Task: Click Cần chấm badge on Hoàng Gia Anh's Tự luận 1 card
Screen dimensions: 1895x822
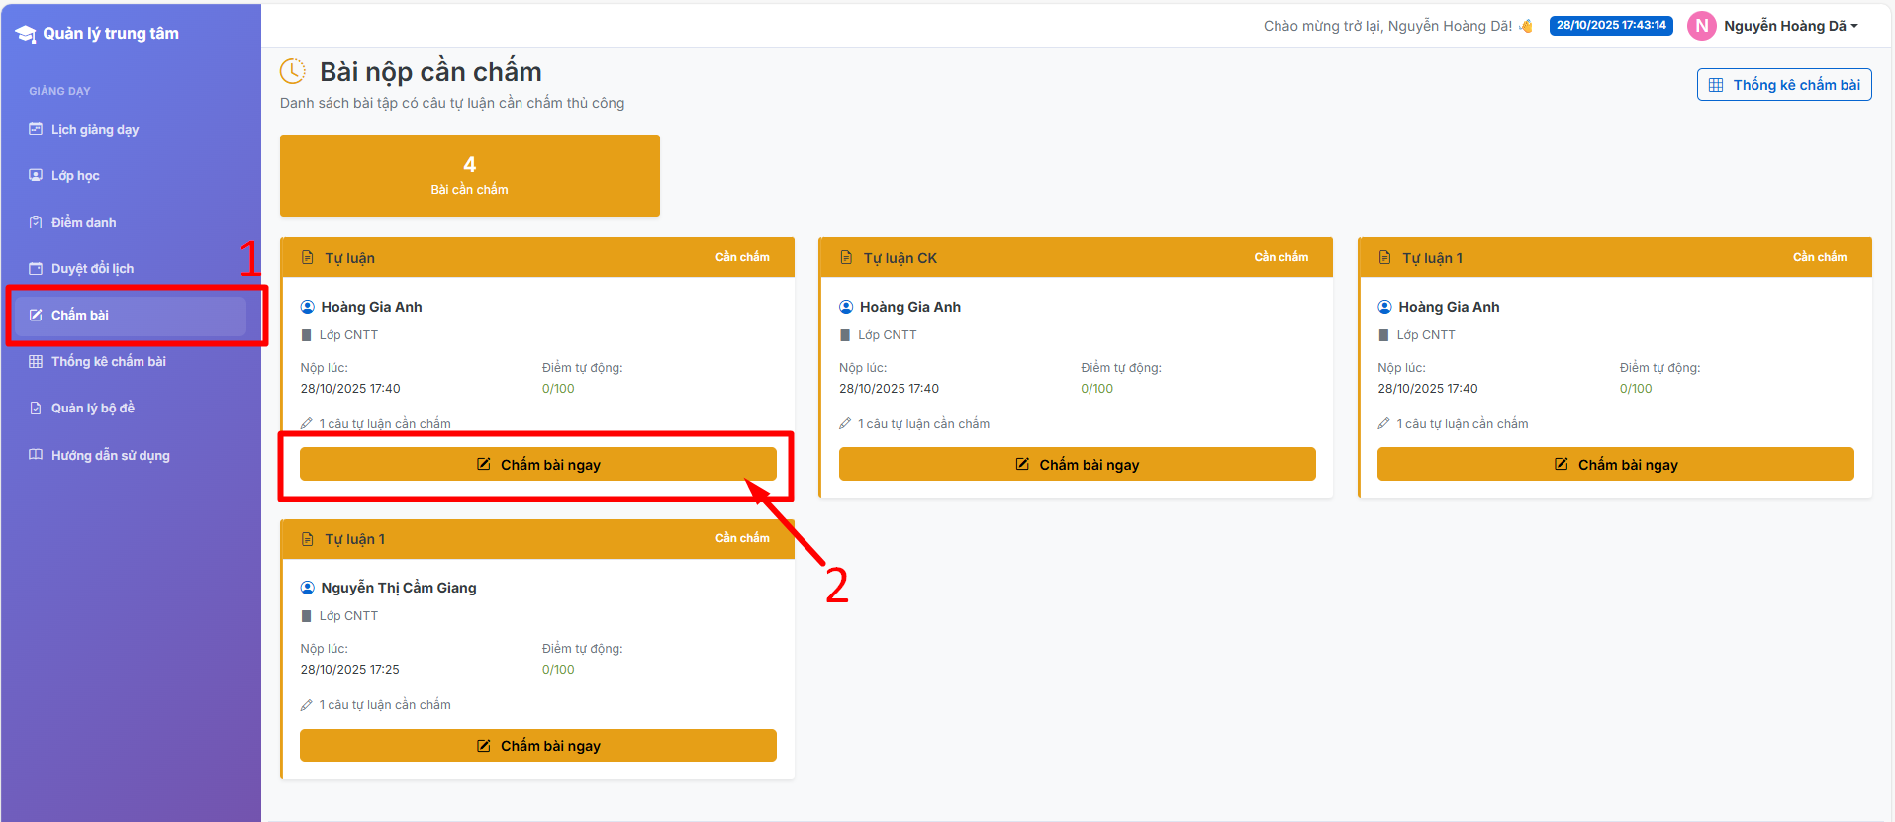Action: 1819,257
